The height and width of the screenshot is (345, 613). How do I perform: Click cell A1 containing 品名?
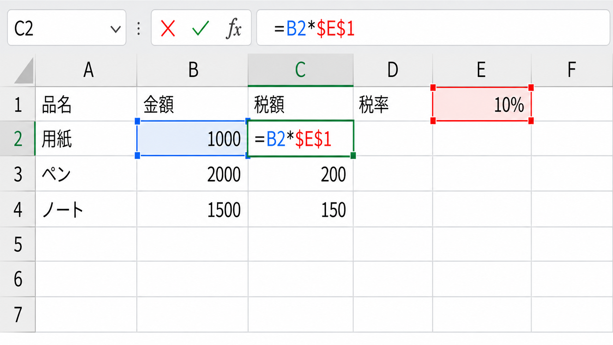[86, 104]
